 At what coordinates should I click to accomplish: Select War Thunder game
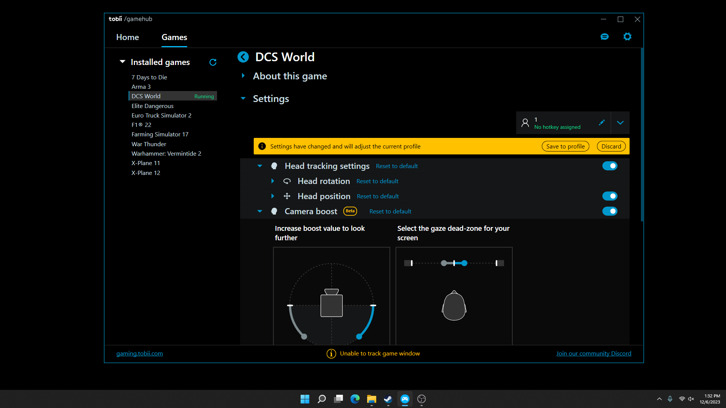(x=149, y=144)
